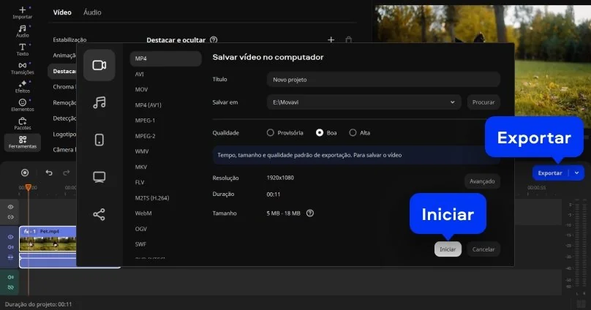Open the Importar tool in sidebar
The width and height of the screenshot is (591, 310).
click(x=23, y=12)
